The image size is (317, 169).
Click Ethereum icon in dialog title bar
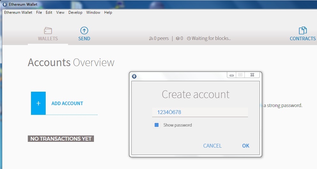[x=134, y=76]
